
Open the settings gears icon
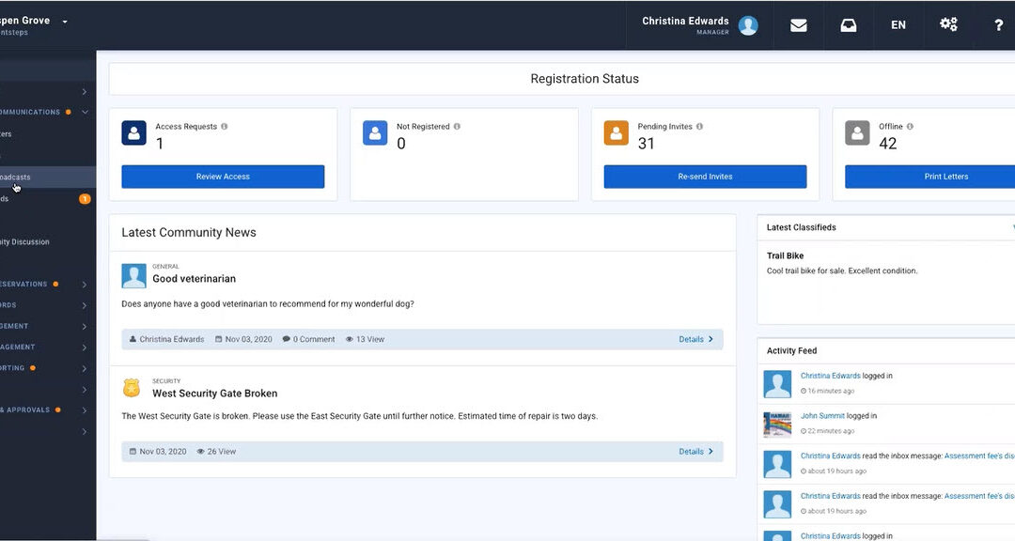pos(948,25)
